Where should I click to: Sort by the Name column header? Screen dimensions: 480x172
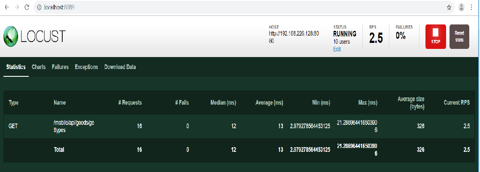point(60,103)
